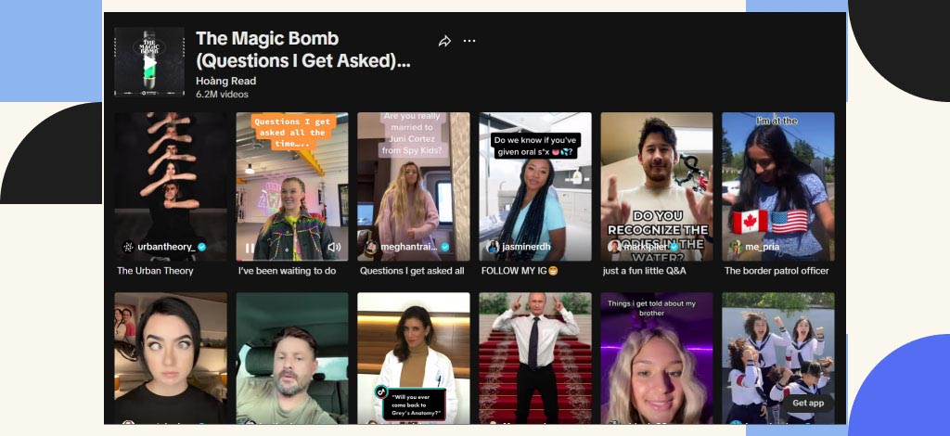Open the three-dot more options menu
The height and width of the screenshot is (436, 950).
[469, 41]
